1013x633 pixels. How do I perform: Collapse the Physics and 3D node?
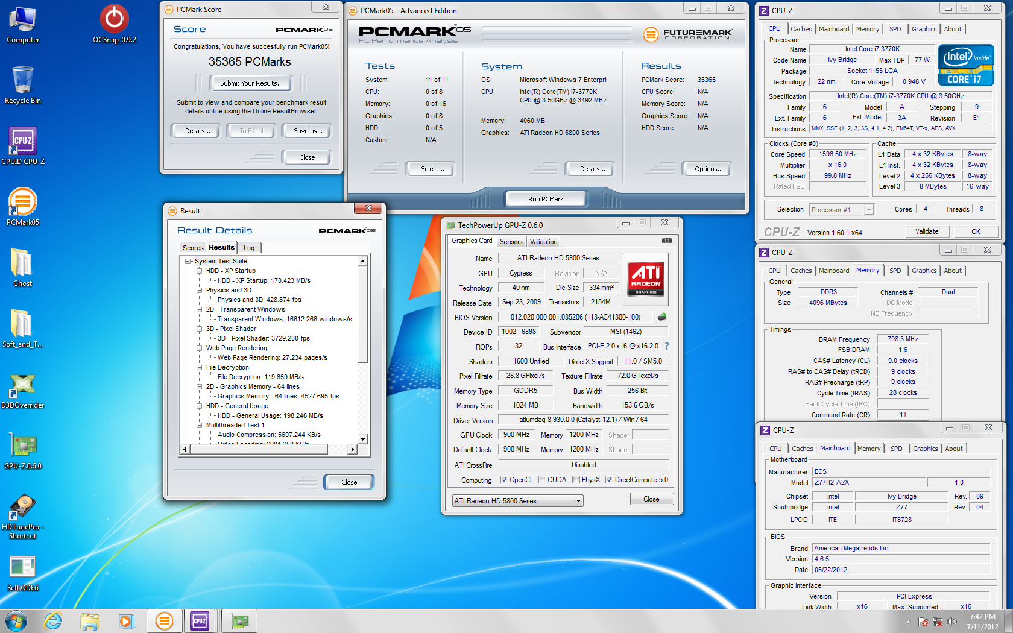pyautogui.click(x=200, y=291)
